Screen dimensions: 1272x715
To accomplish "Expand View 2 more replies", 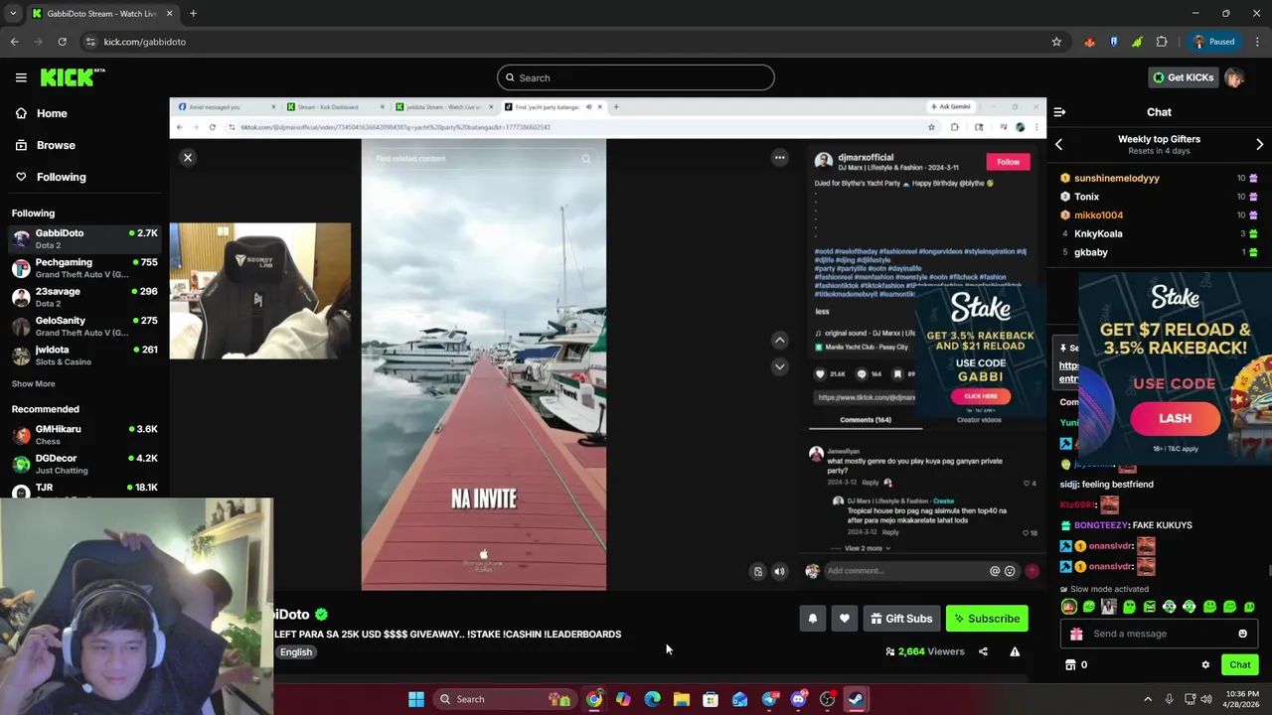I will 867,548.
